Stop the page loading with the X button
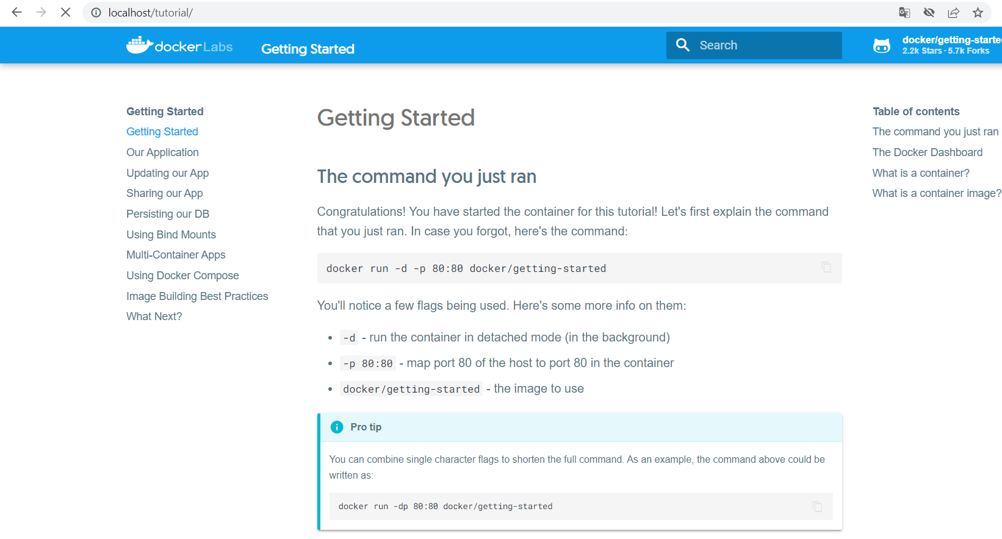Image resolution: width=1002 pixels, height=539 pixels. click(65, 12)
